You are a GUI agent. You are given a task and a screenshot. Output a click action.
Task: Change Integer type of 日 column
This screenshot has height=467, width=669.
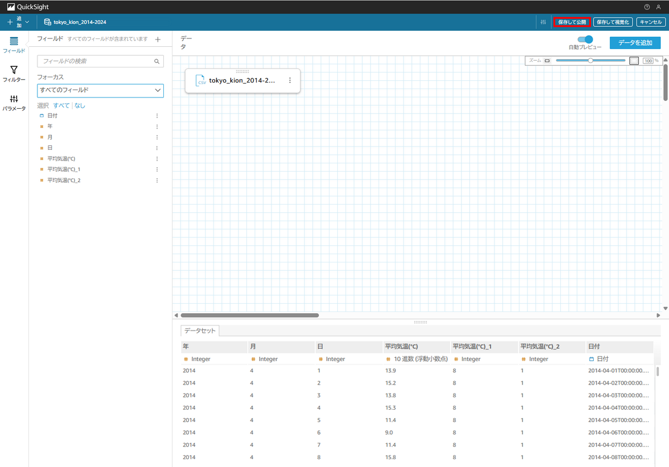click(x=332, y=359)
